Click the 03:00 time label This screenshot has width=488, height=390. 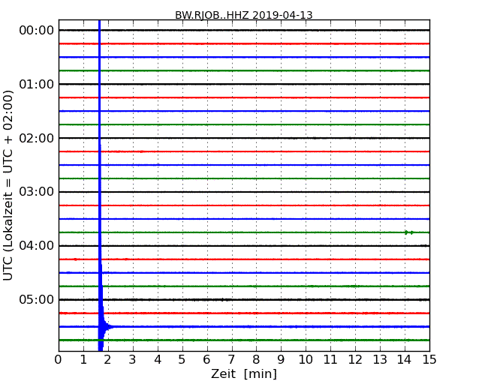tap(37, 192)
